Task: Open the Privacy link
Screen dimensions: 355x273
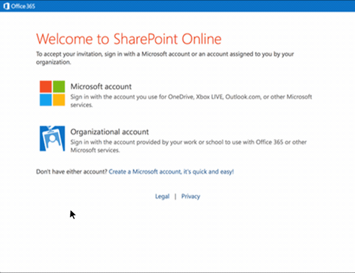Action: click(191, 197)
